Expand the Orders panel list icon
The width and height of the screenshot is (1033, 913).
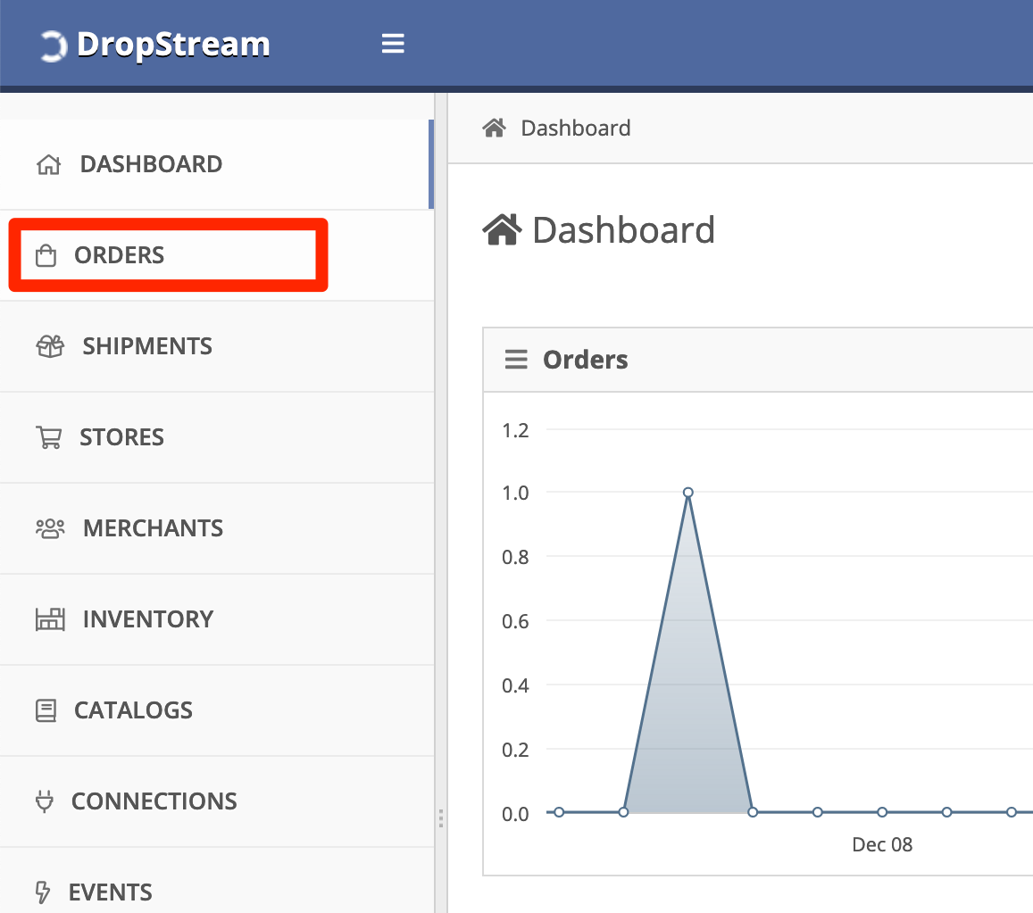(x=516, y=360)
